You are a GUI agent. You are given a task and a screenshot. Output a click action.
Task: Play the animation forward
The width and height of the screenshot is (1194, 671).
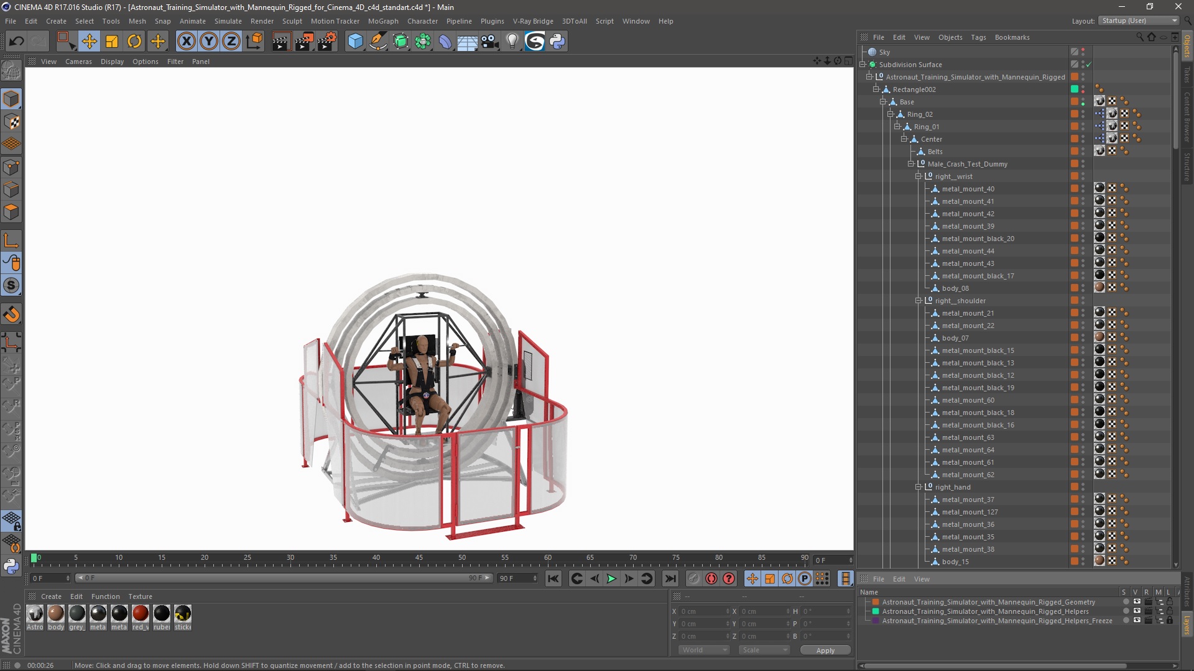[611, 579]
